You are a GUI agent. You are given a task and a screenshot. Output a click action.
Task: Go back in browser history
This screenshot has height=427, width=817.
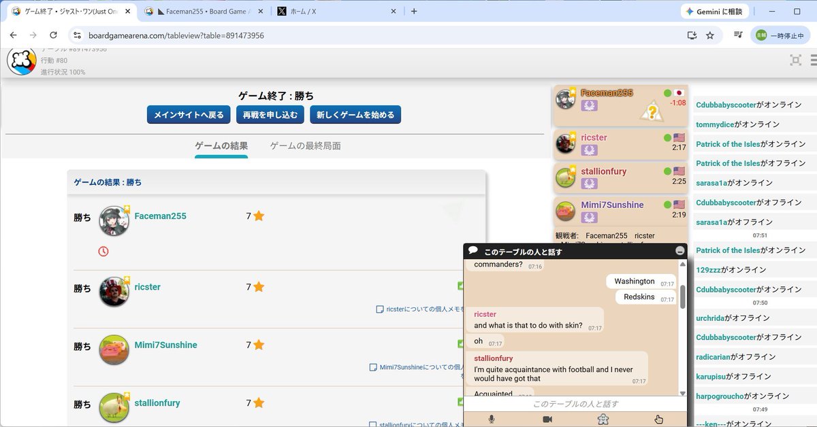(x=13, y=35)
